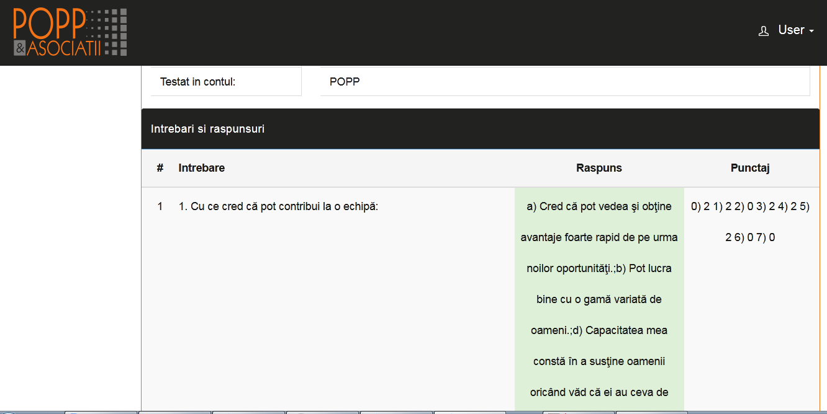The width and height of the screenshot is (827, 414).
Task: Click the POPP & Asociatii logo
Action: coord(70,32)
